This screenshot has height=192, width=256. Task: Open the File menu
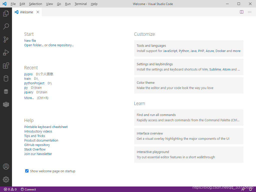[13, 4]
